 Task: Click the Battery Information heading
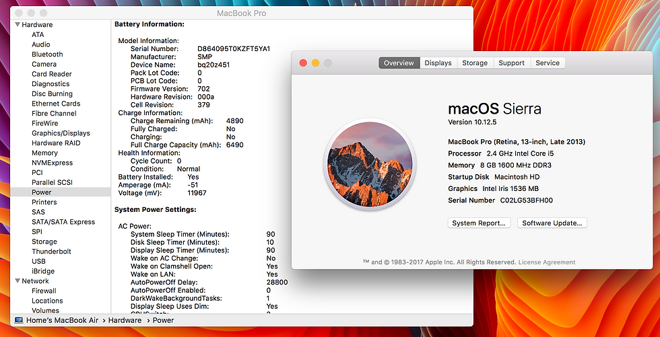pyautogui.click(x=150, y=24)
